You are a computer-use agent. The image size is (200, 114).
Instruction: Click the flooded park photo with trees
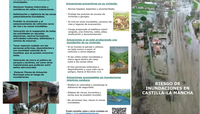pyautogui.click(x=30, y=109)
